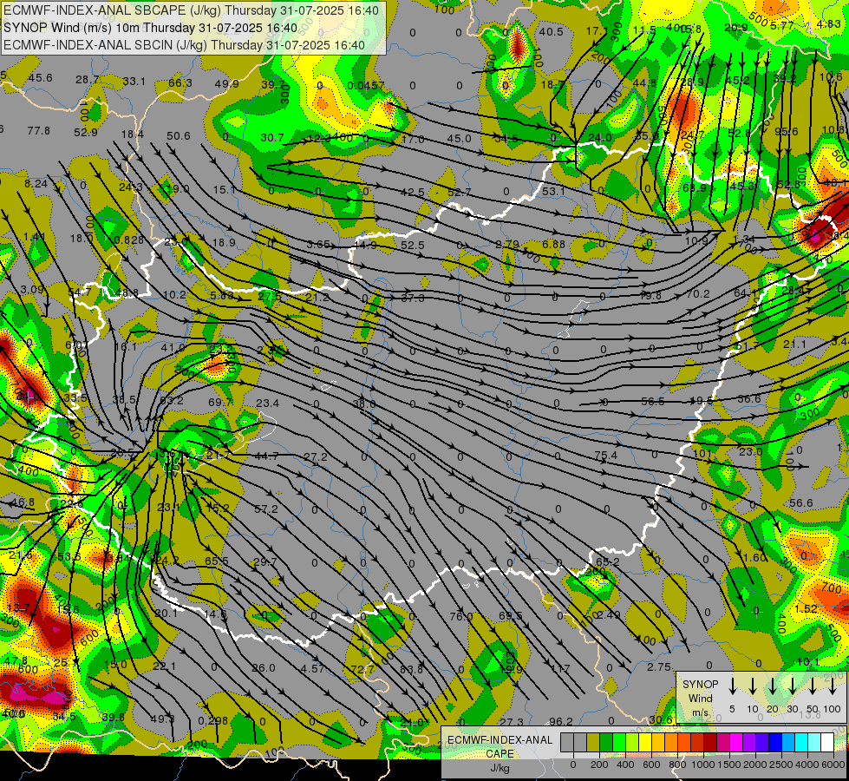Click the map value 101

[x=702, y=453]
